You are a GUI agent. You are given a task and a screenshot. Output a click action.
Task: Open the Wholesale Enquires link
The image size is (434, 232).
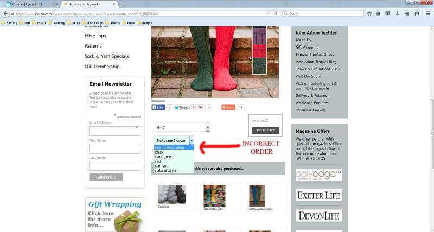coord(312,103)
